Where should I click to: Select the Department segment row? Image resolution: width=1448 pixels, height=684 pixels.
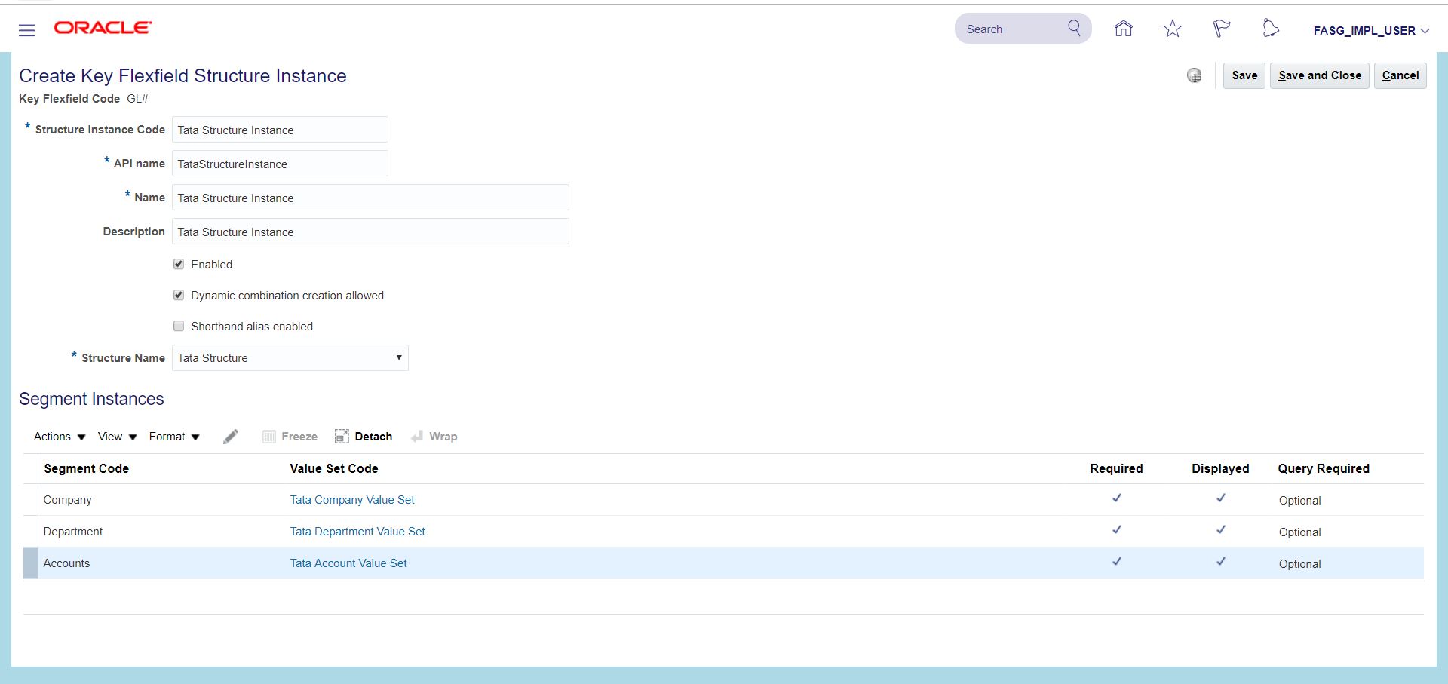coord(73,532)
